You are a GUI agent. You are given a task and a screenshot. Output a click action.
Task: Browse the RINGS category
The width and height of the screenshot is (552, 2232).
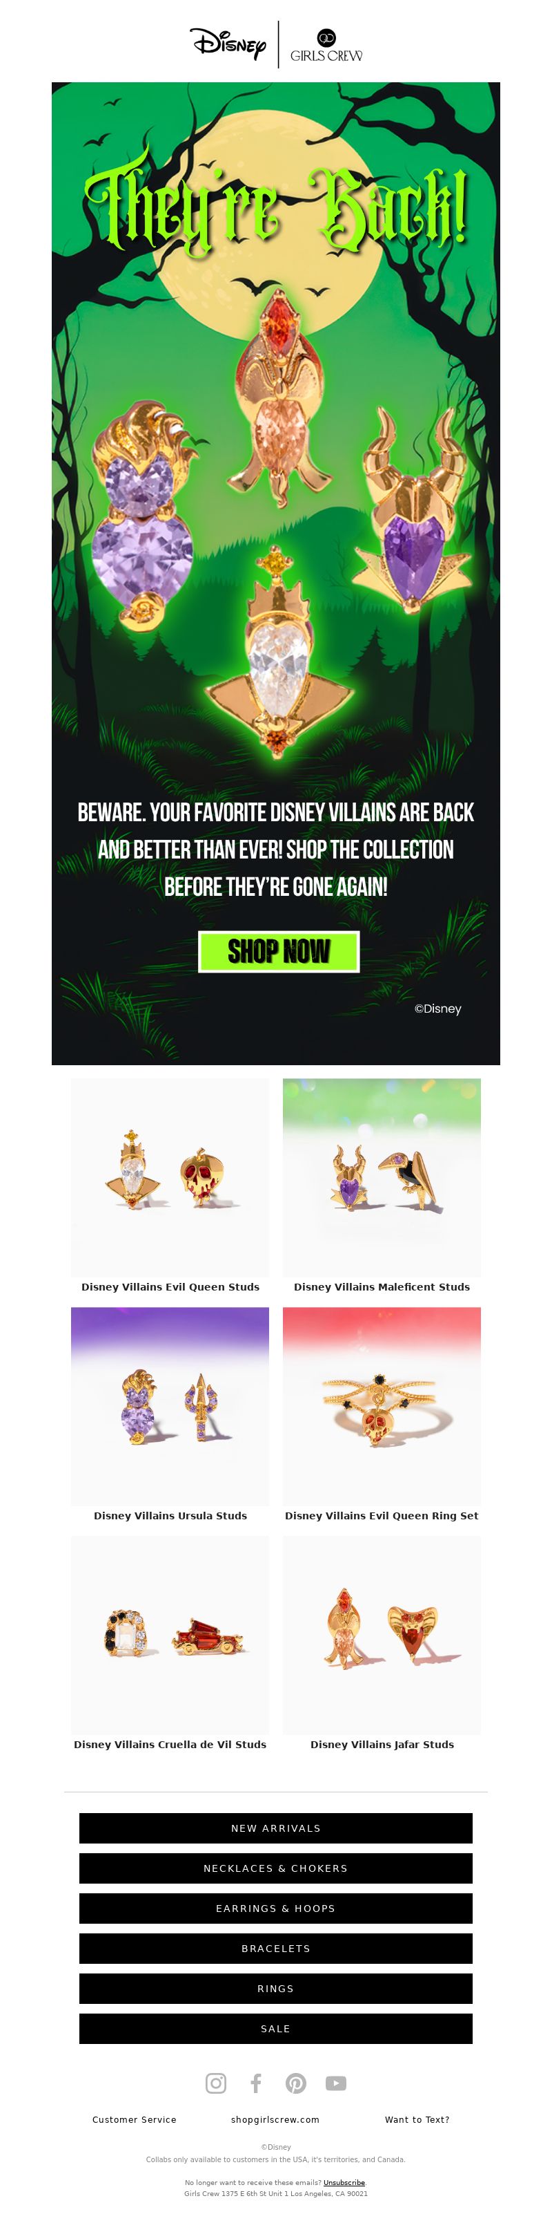[276, 1988]
